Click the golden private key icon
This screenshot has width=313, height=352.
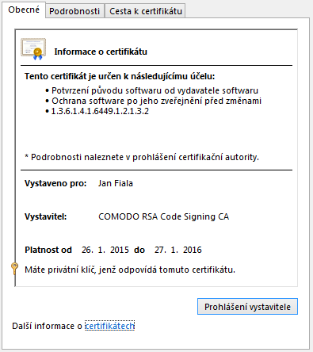pyautogui.click(x=14, y=269)
